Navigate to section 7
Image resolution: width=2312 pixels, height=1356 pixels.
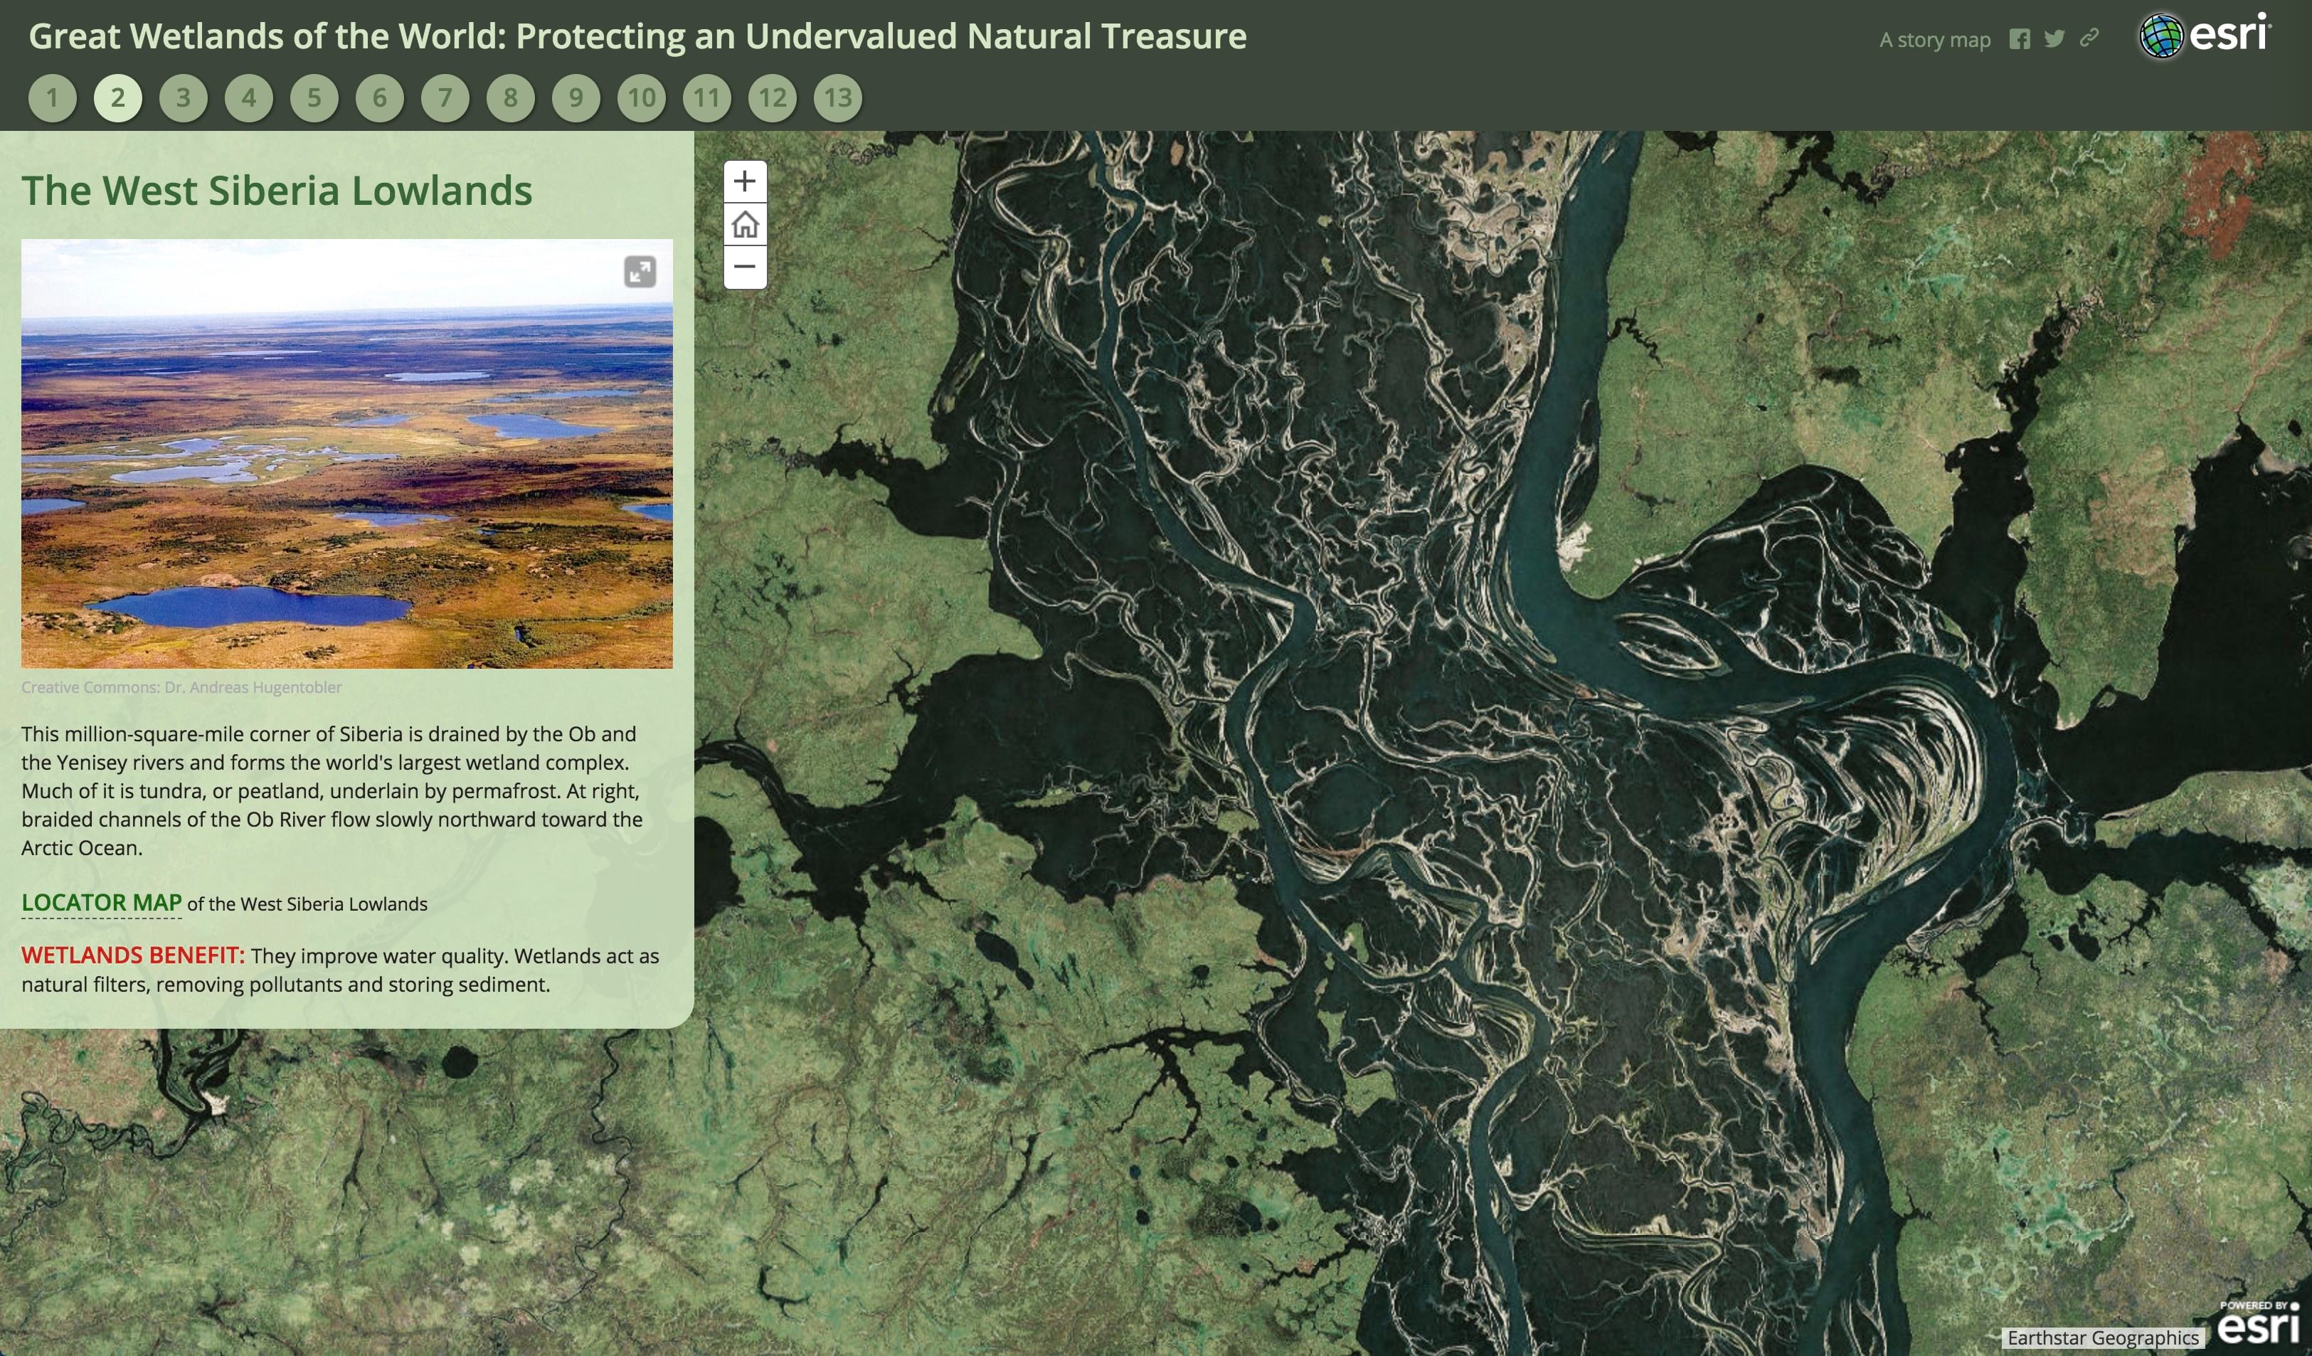point(445,97)
